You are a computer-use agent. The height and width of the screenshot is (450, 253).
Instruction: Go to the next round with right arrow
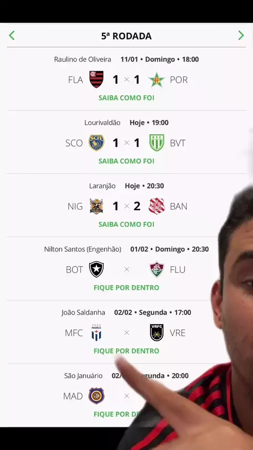pyautogui.click(x=241, y=36)
